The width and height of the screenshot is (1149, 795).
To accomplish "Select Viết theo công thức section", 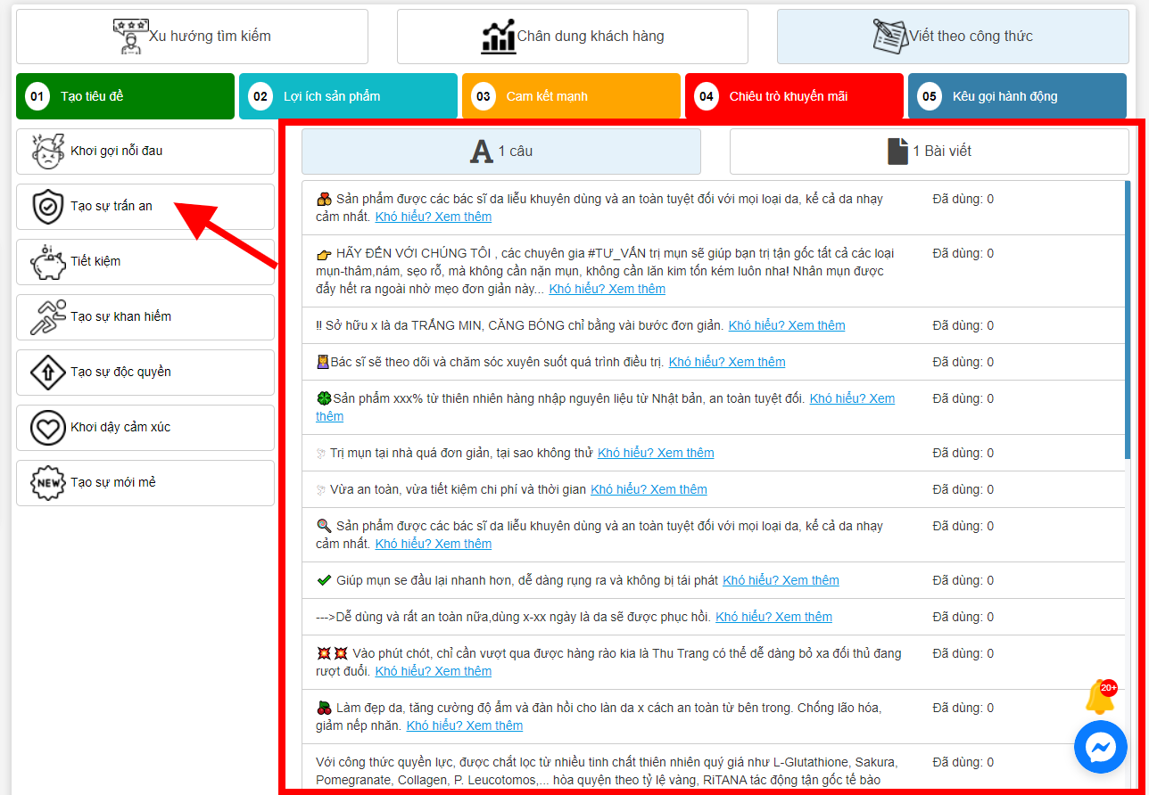I will pos(953,37).
